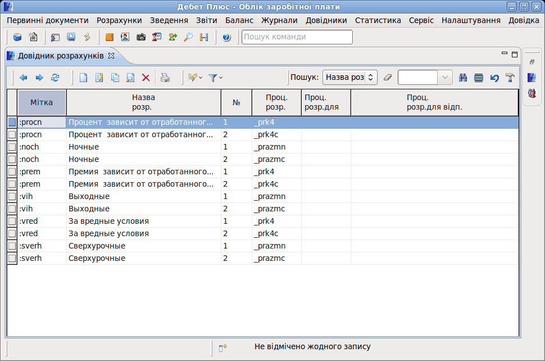Image resolution: width=545 pixels, height=361 pixels.
Task: Click the blue computer monitor toolbar icon
Action: coord(71,37)
